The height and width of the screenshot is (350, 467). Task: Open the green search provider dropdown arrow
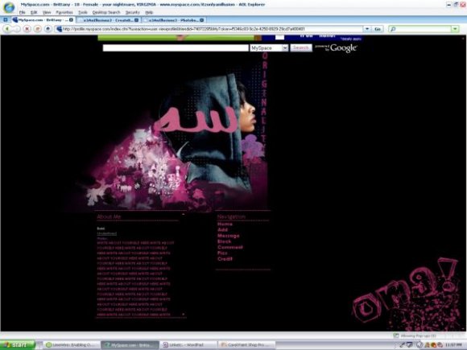pos(455,29)
